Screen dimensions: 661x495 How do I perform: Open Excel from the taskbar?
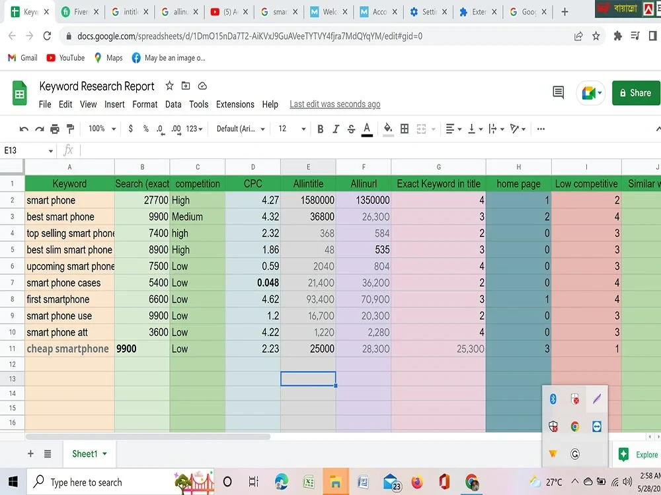click(309, 482)
